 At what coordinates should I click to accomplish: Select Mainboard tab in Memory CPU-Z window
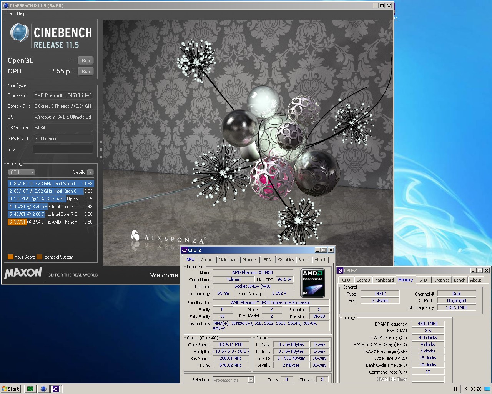(384, 280)
